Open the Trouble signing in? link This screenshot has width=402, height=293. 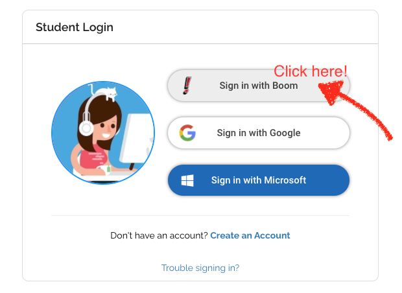pyautogui.click(x=200, y=268)
